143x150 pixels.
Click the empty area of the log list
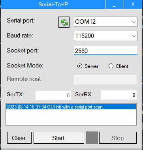tap(71, 117)
